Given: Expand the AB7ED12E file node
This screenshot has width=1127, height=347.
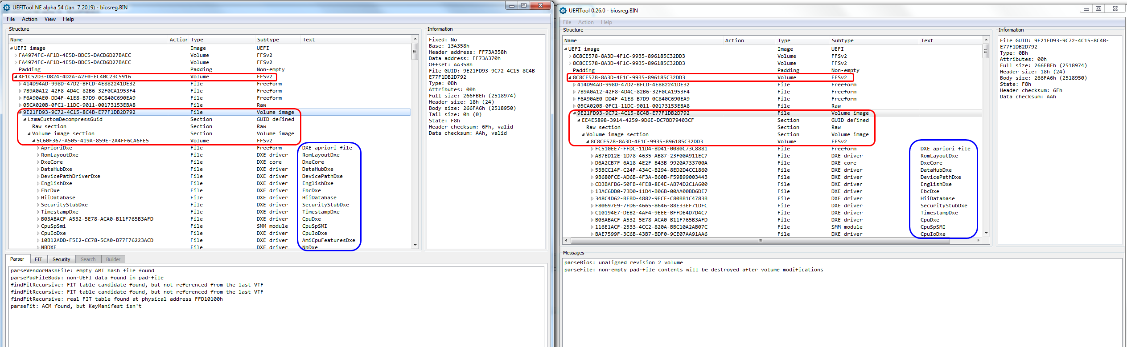Looking at the screenshot, I should coord(592,156).
